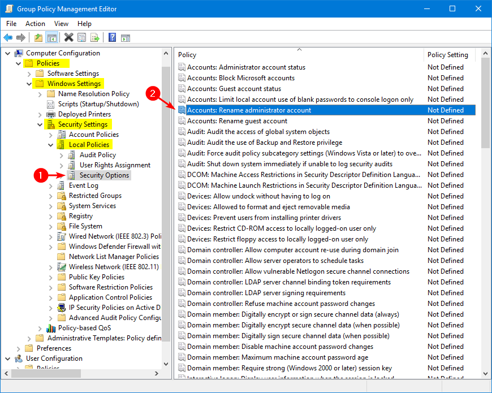This screenshot has width=492, height=393.
Task: Click the policy list vertical scrollbar
Action: [x=485, y=226]
